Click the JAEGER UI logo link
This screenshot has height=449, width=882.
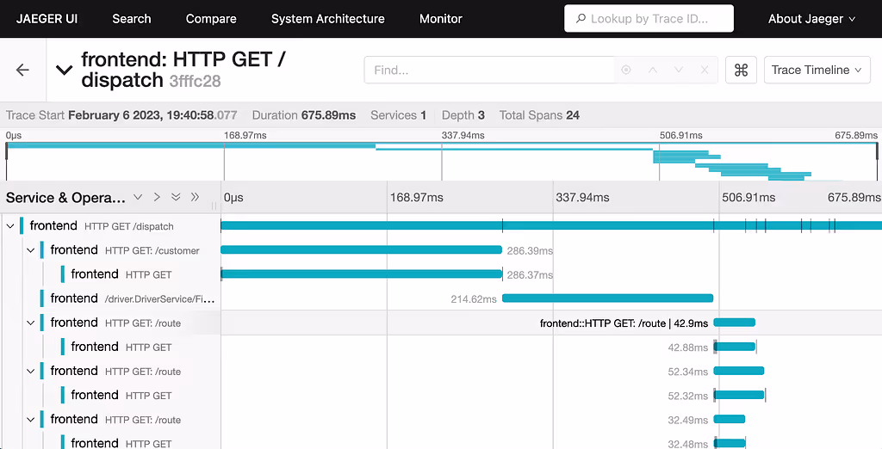[x=47, y=19]
